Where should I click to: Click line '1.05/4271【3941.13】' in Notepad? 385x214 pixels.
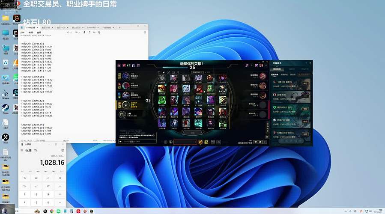click(32, 44)
